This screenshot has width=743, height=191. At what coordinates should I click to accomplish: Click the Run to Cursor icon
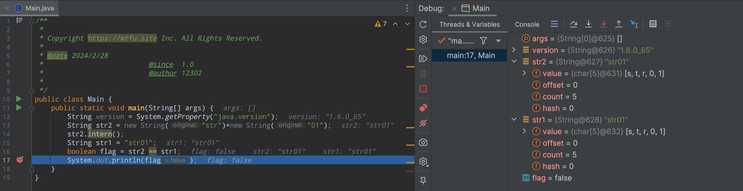[634, 24]
